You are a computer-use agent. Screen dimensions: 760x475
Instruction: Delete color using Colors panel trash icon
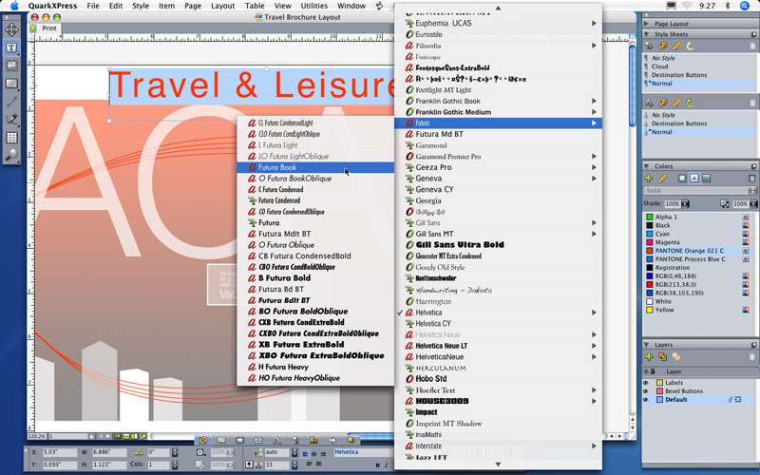(752, 178)
